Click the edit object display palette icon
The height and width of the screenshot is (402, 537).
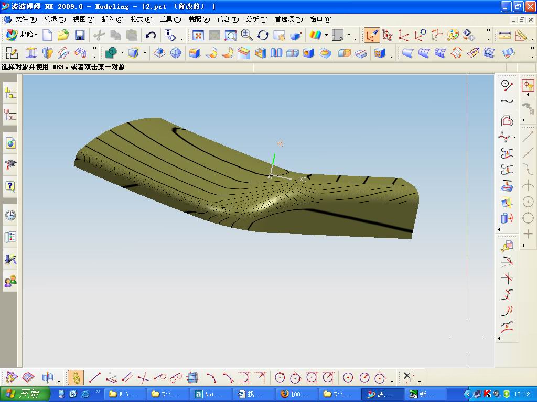pos(453,35)
